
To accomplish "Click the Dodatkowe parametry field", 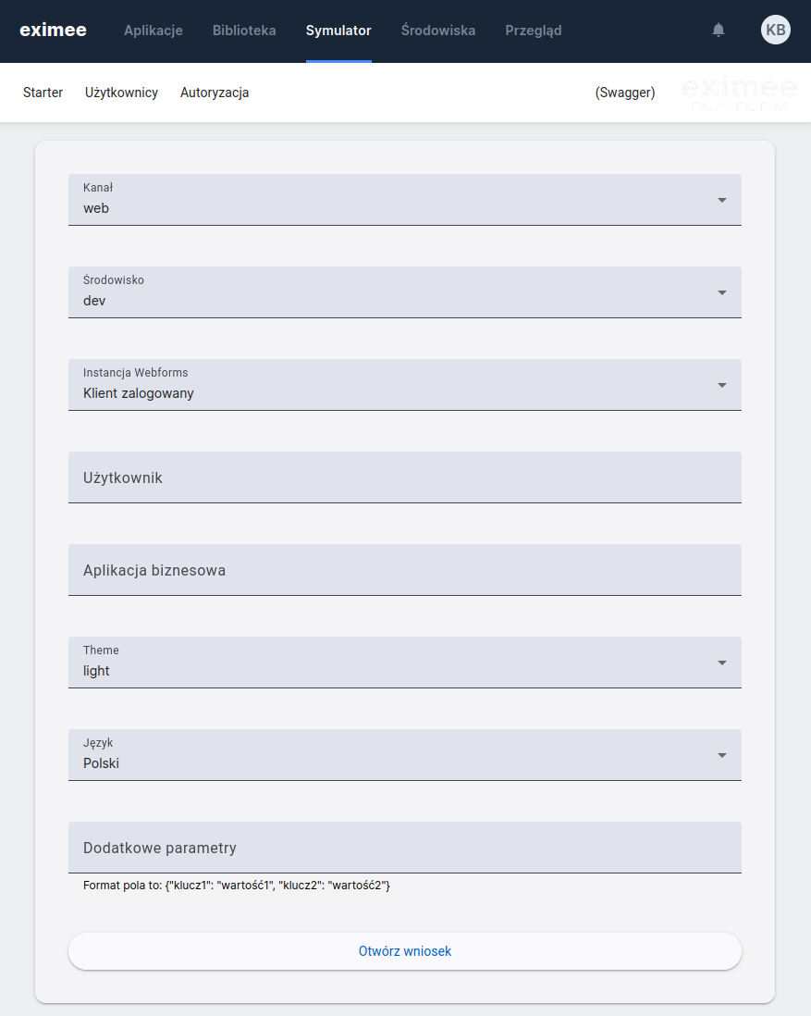I will click(x=404, y=848).
